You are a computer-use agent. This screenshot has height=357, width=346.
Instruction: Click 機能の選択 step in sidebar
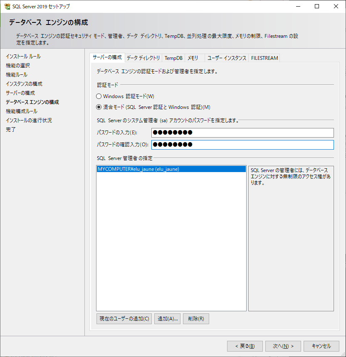coord(18,66)
